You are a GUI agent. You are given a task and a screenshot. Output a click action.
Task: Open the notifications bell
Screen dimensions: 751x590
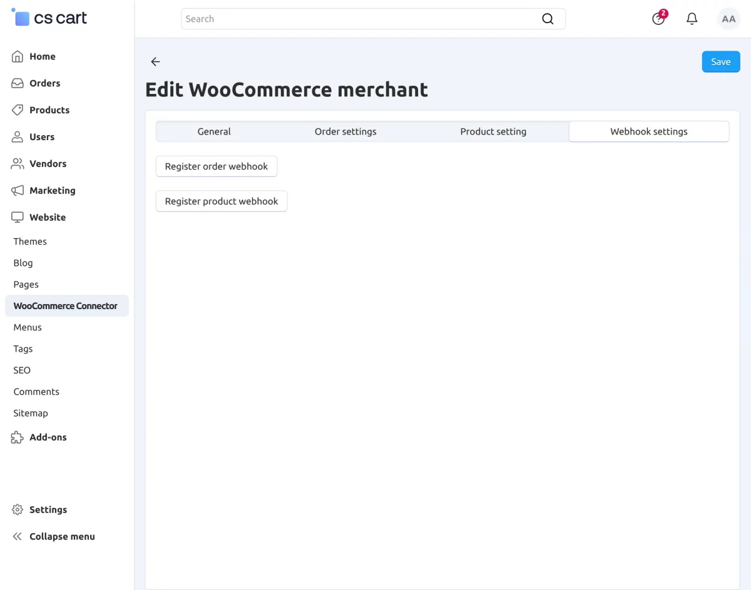692,19
